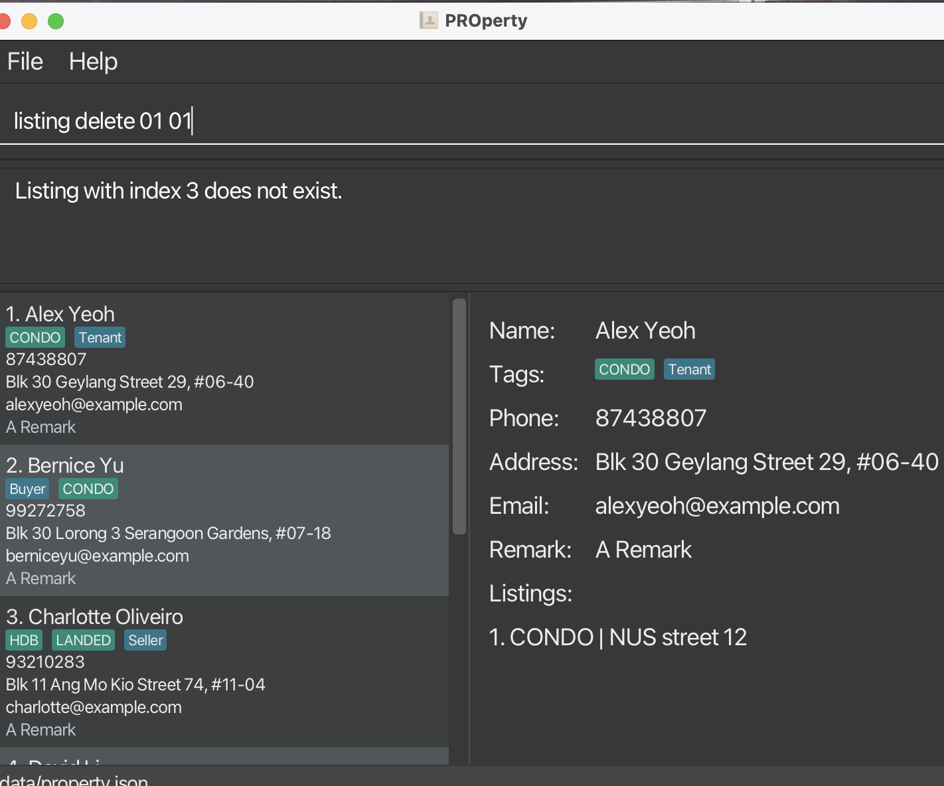944x786 pixels.
Task: Click phone 87438807 in the detail panel
Action: (x=651, y=418)
